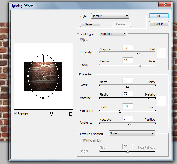Click the Intensity slider handle

[139, 53]
